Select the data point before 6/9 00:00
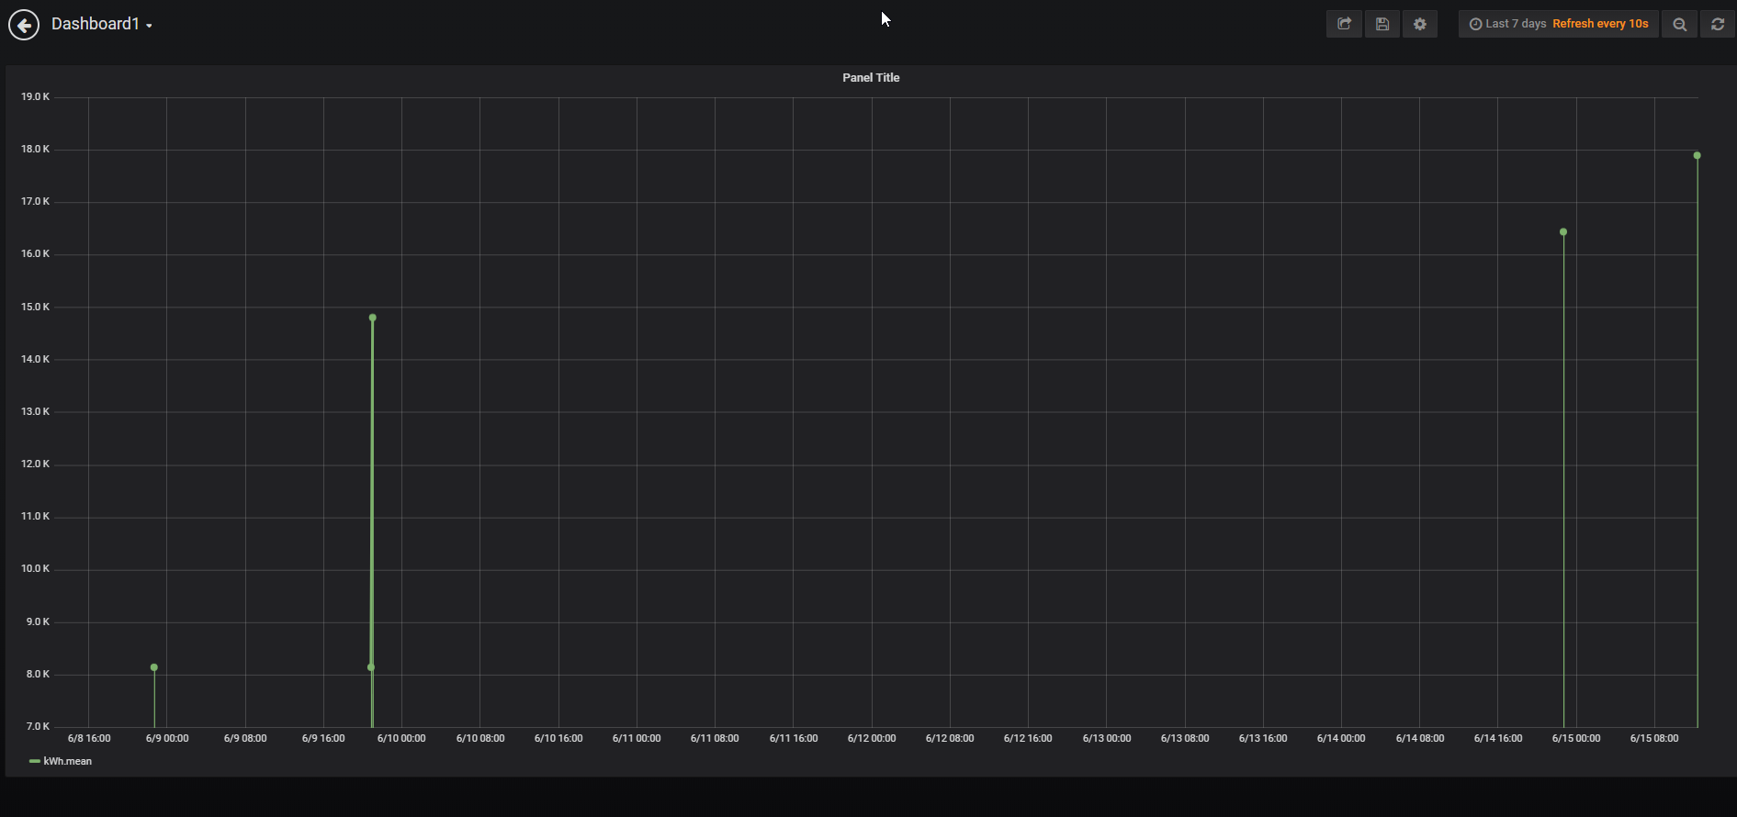 click(x=153, y=667)
